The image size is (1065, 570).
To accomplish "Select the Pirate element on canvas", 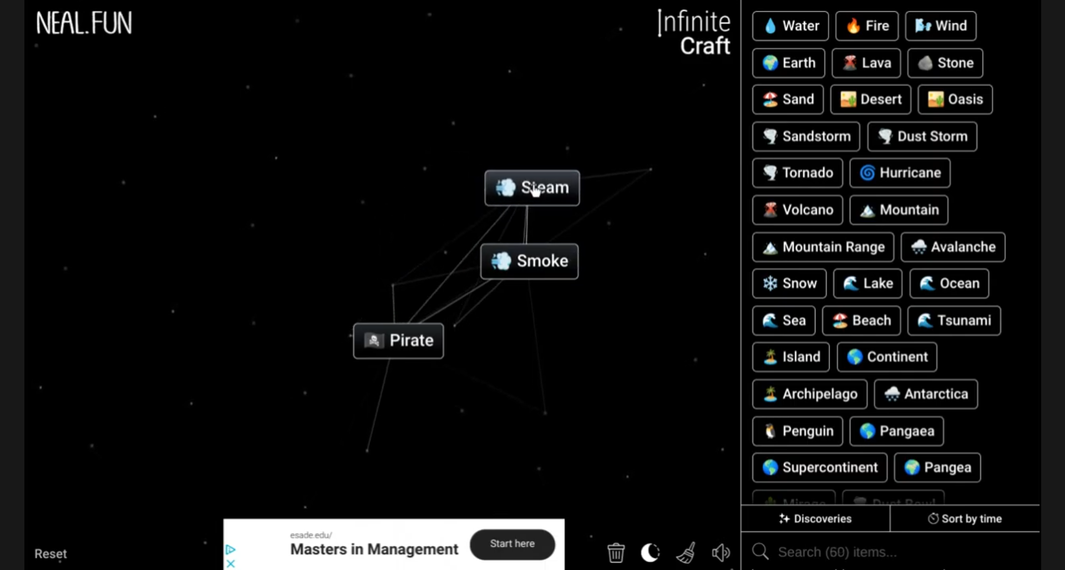I will (398, 340).
